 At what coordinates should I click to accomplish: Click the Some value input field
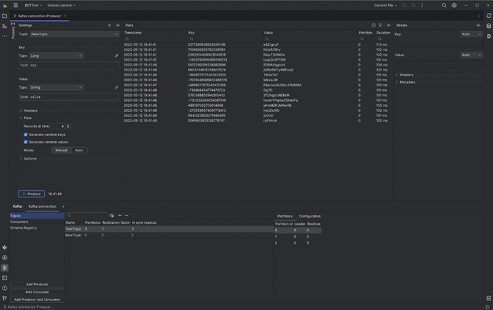(69, 97)
